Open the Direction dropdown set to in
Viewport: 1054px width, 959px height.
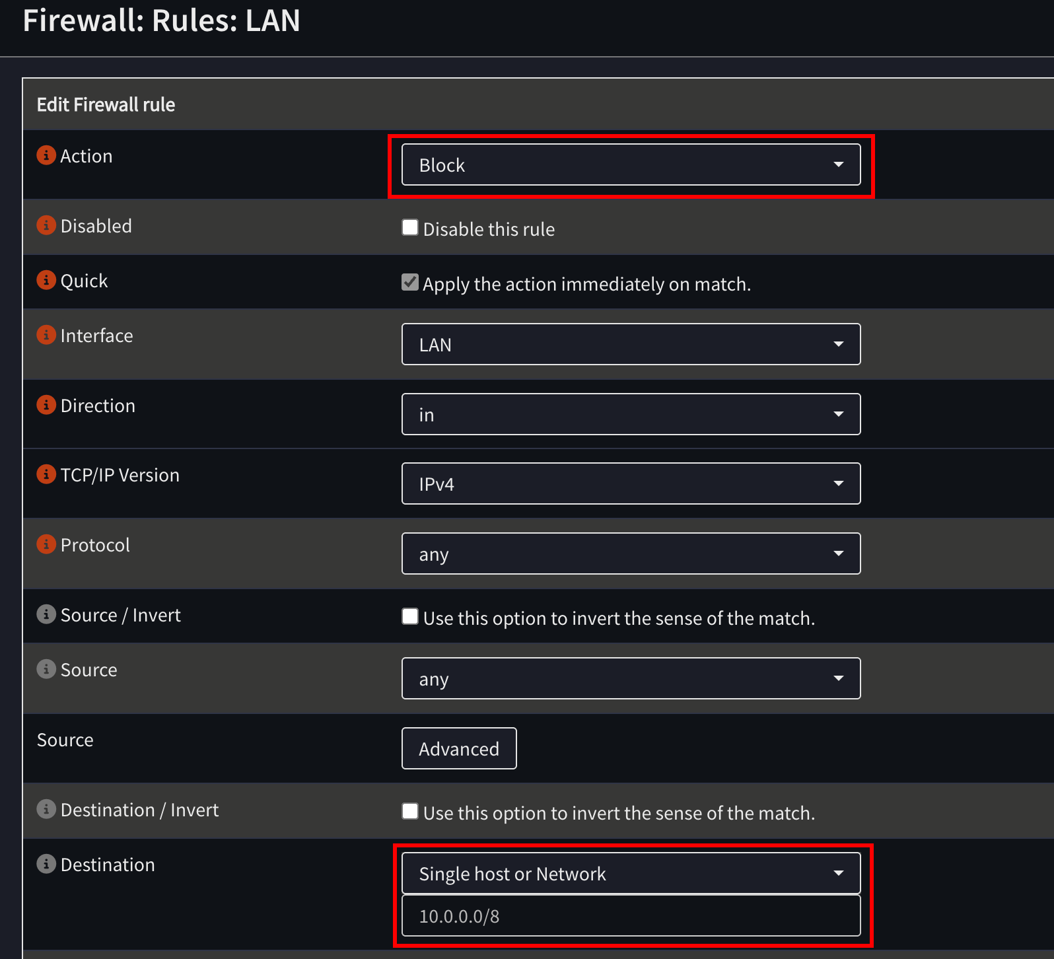631,414
